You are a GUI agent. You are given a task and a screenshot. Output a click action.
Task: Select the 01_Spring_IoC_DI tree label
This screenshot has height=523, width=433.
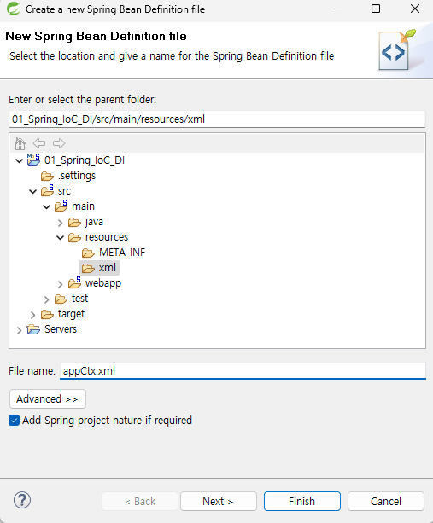coord(85,160)
